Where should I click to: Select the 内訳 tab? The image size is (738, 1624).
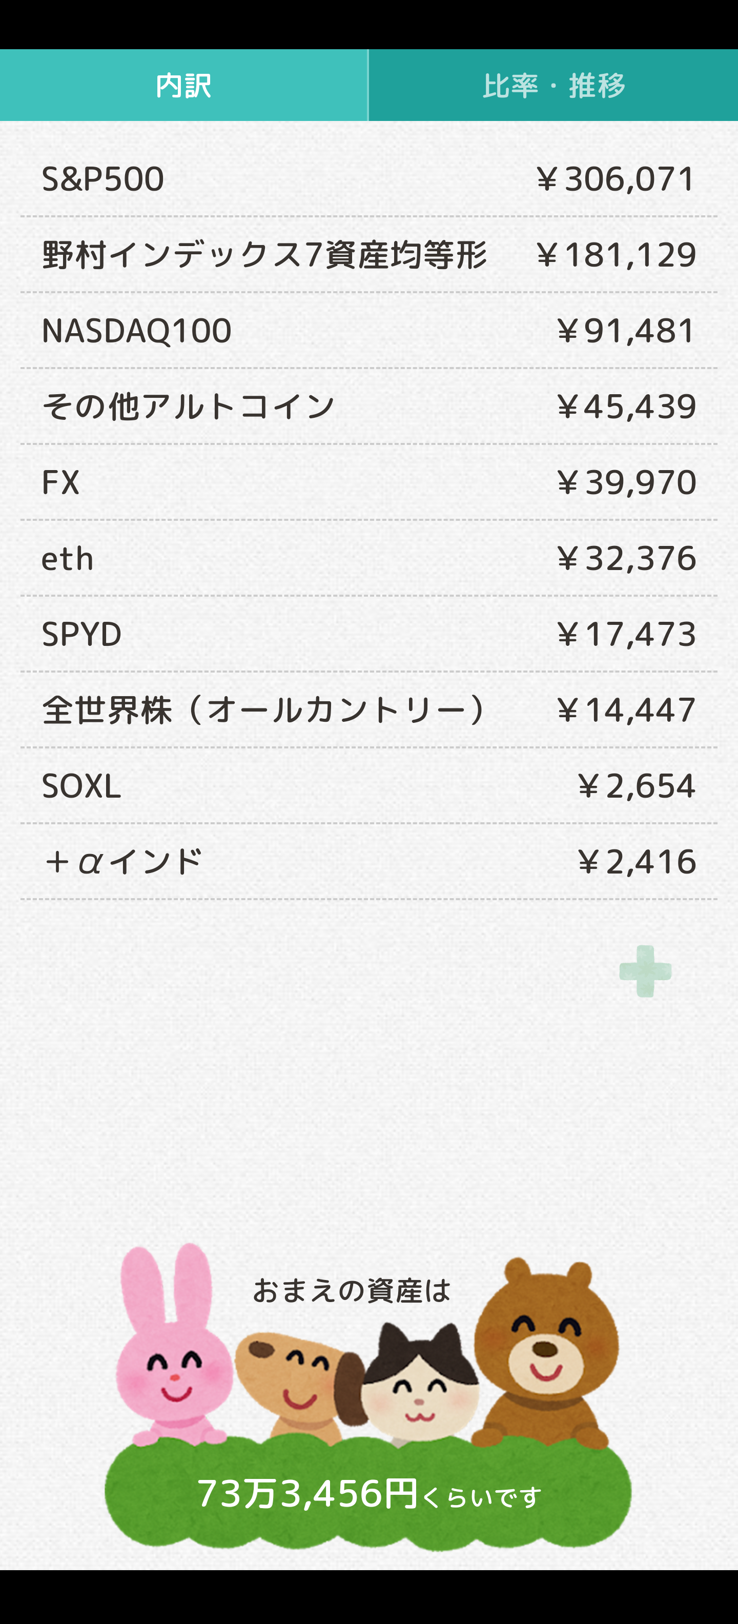pyautogui.click(x=183, y=86)
